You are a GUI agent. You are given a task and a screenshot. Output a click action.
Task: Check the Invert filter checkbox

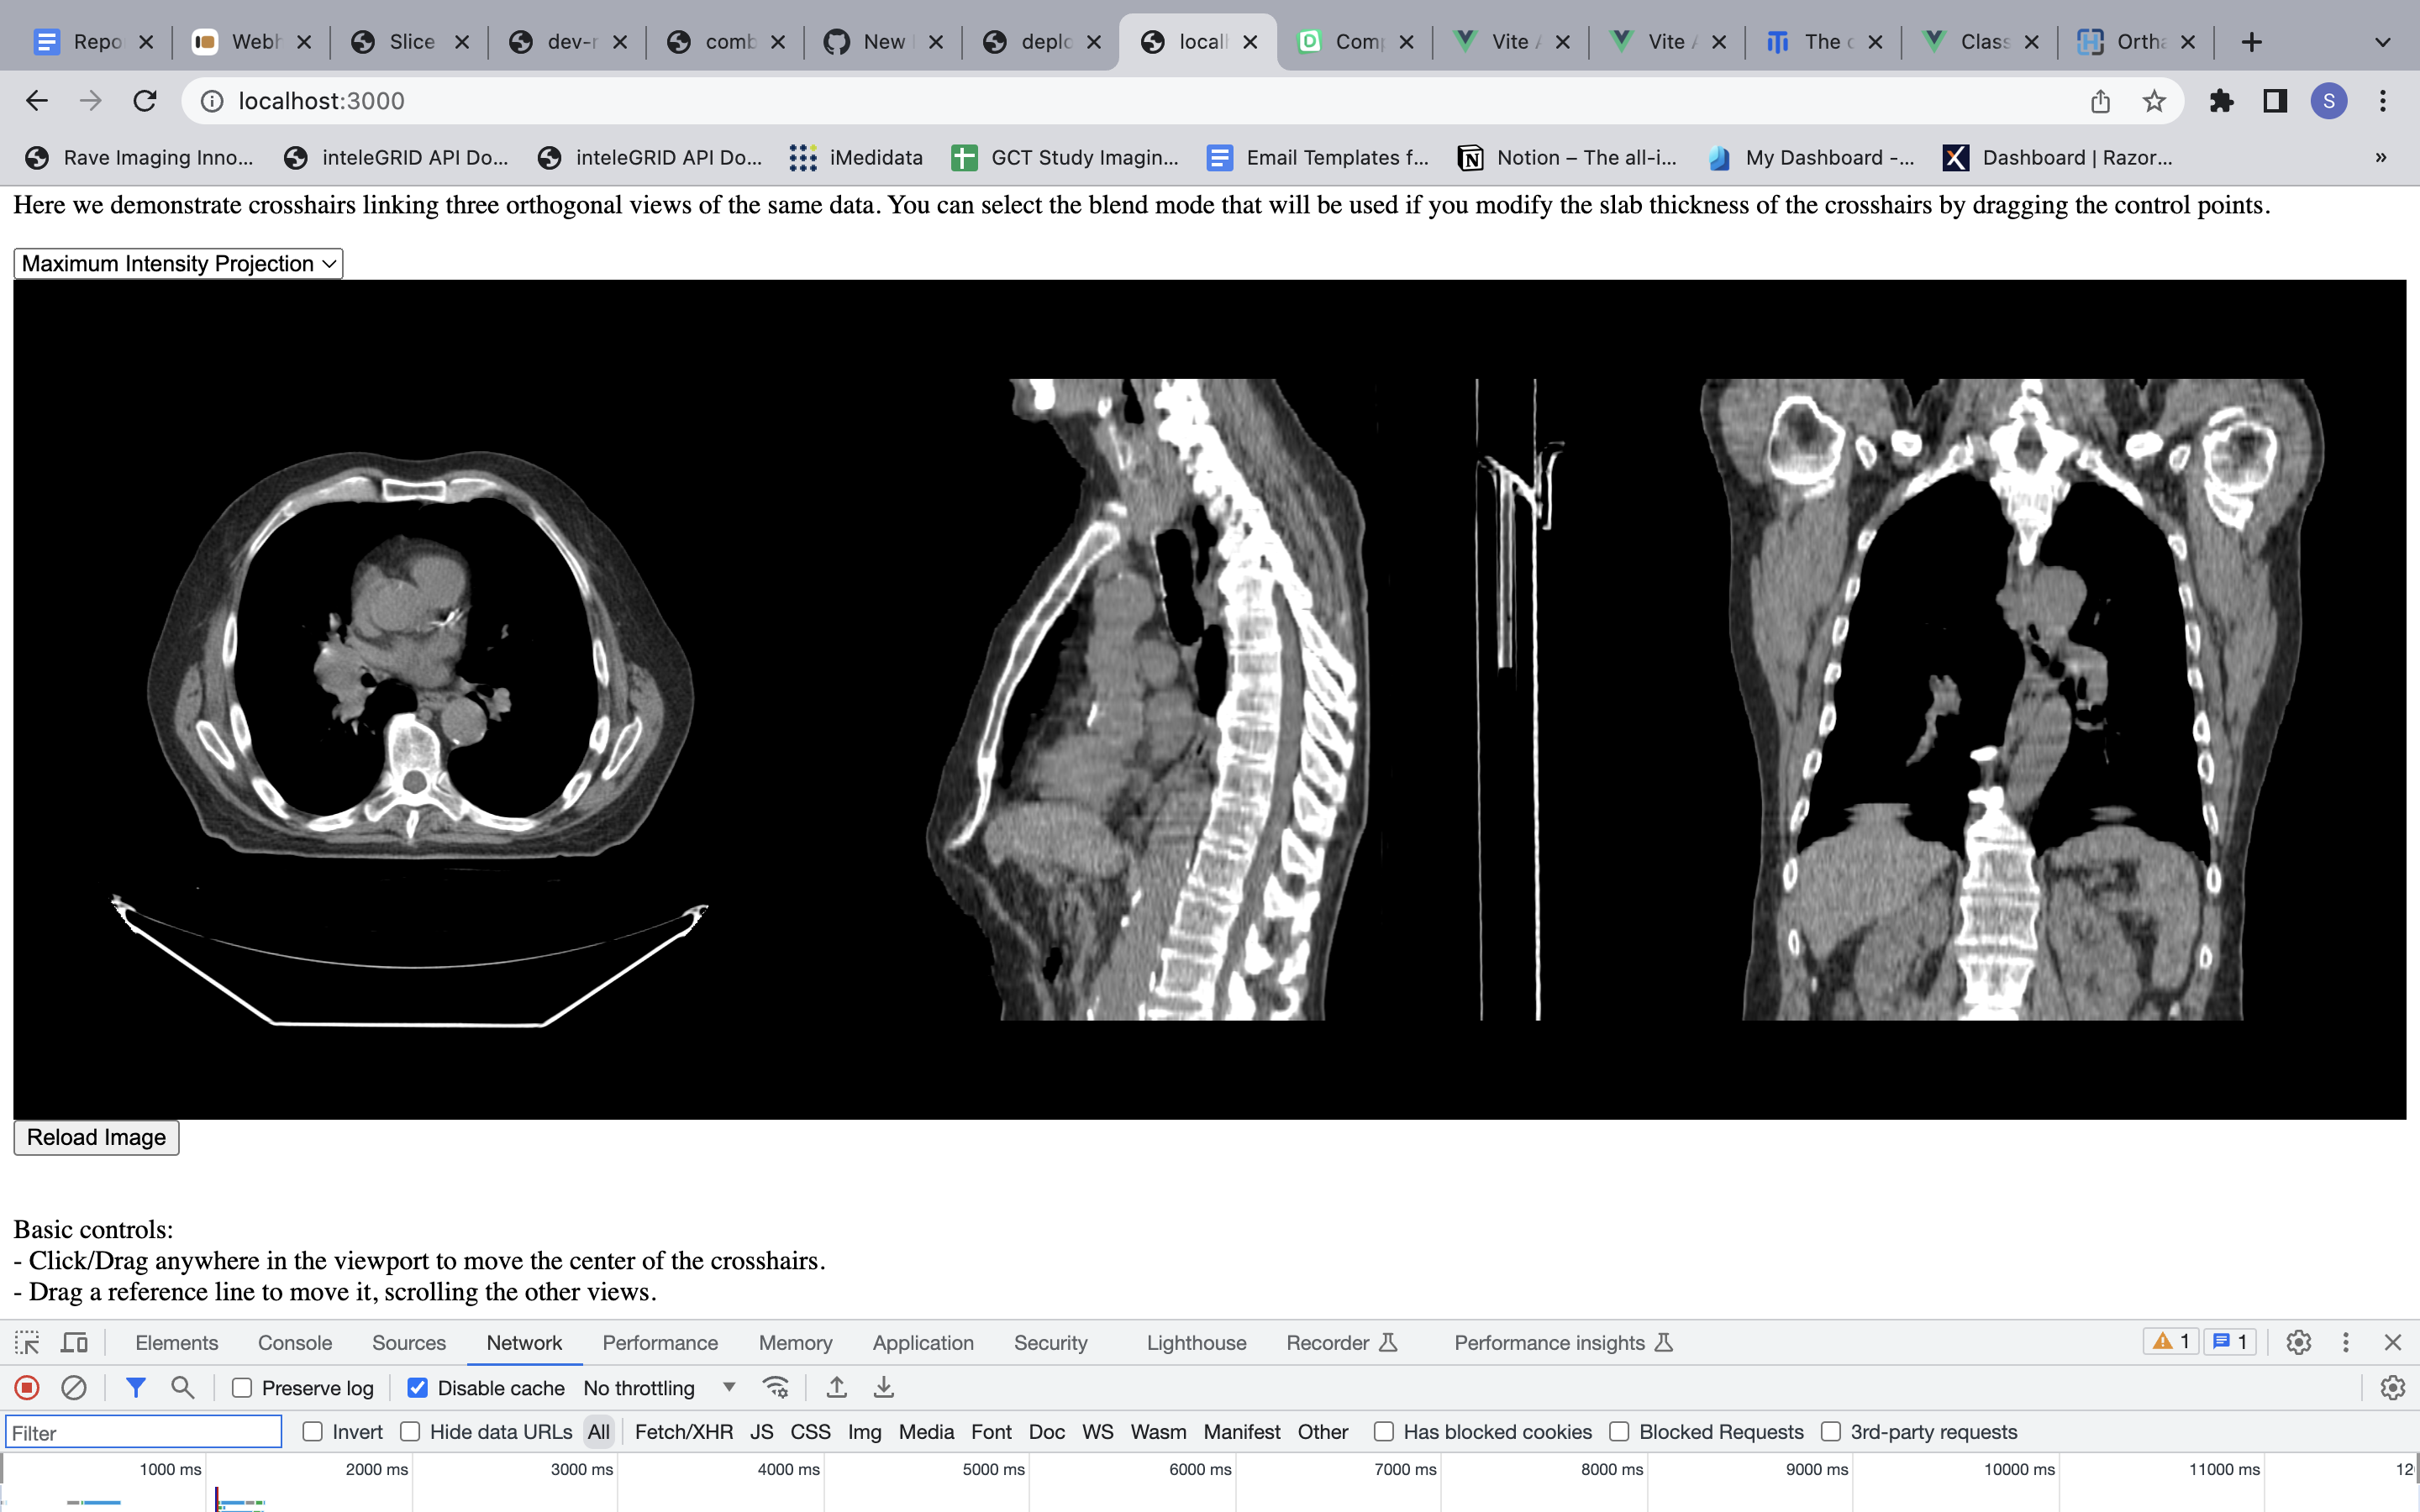[313, 1431]
